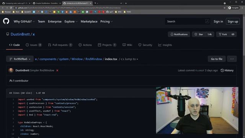The height and width of the screenshot is (138, 245).
Task: Click the star icon on the Star button
Action: point(196,34)
